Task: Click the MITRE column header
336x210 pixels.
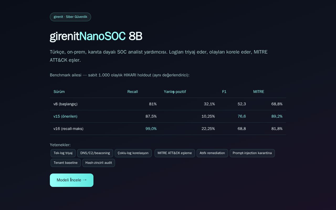Action: tap(259, 92)
